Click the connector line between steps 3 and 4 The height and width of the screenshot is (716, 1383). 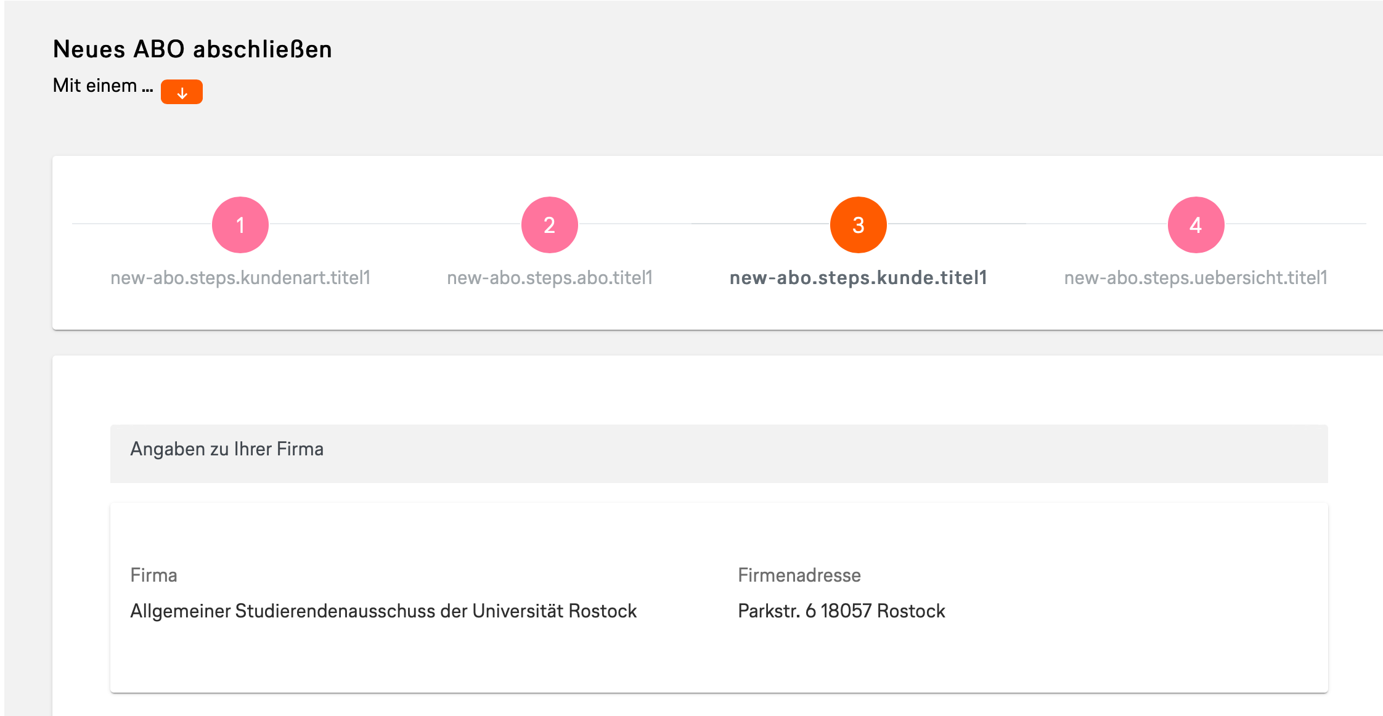tap(1027, 224)
